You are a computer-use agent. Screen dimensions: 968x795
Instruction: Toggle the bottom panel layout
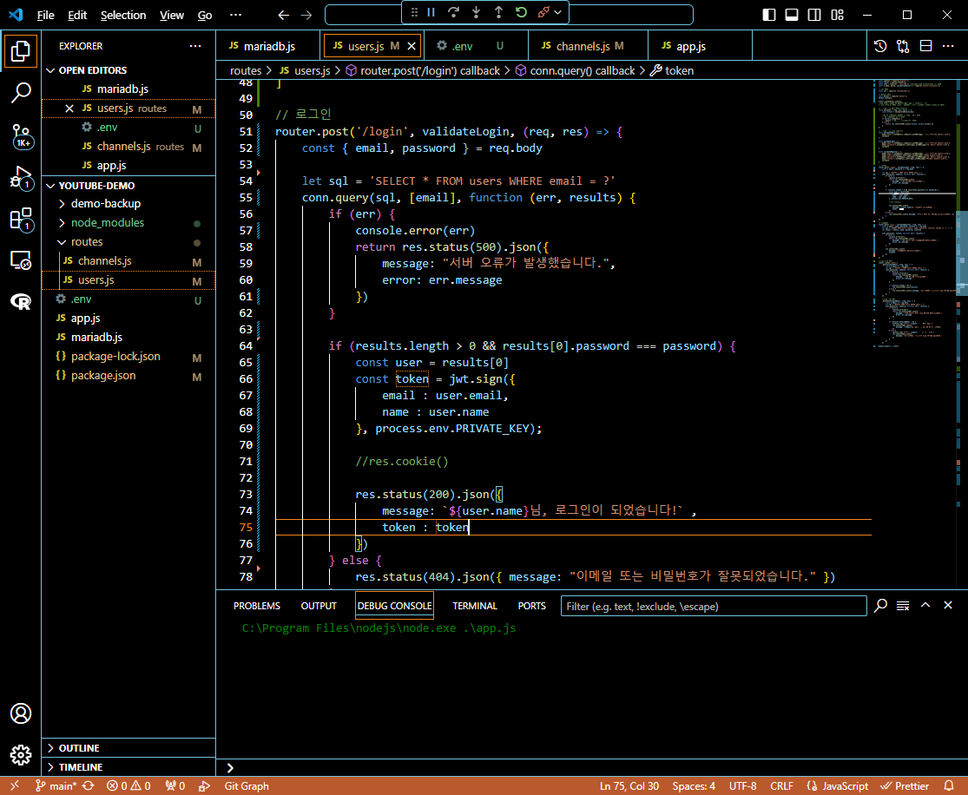(x=792, y=15)
